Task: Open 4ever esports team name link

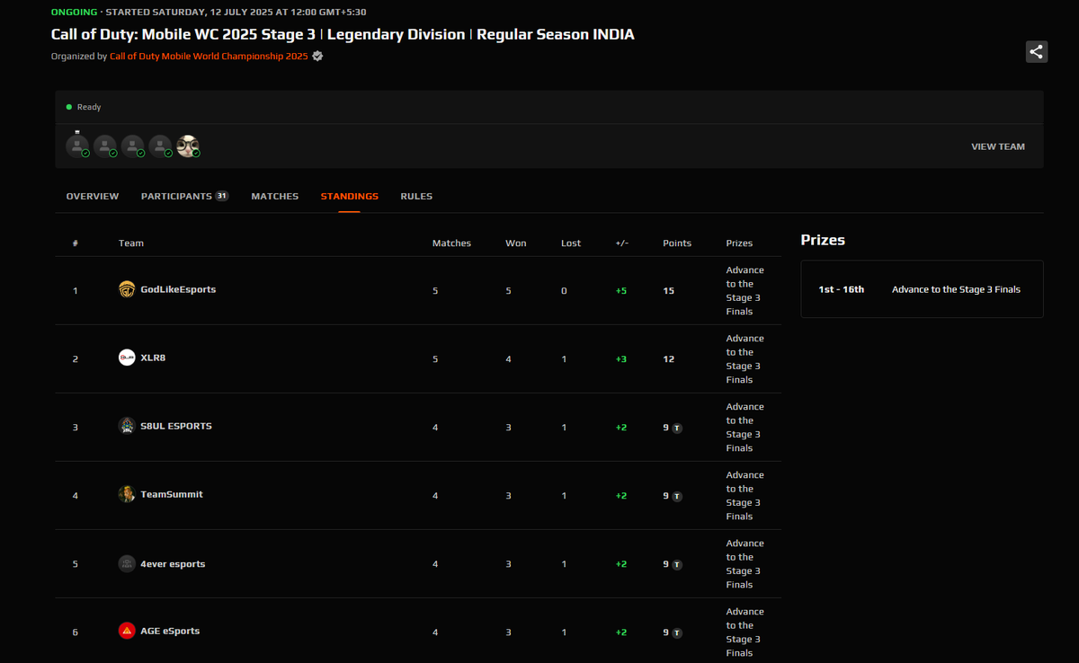Action: pos(173,564)
